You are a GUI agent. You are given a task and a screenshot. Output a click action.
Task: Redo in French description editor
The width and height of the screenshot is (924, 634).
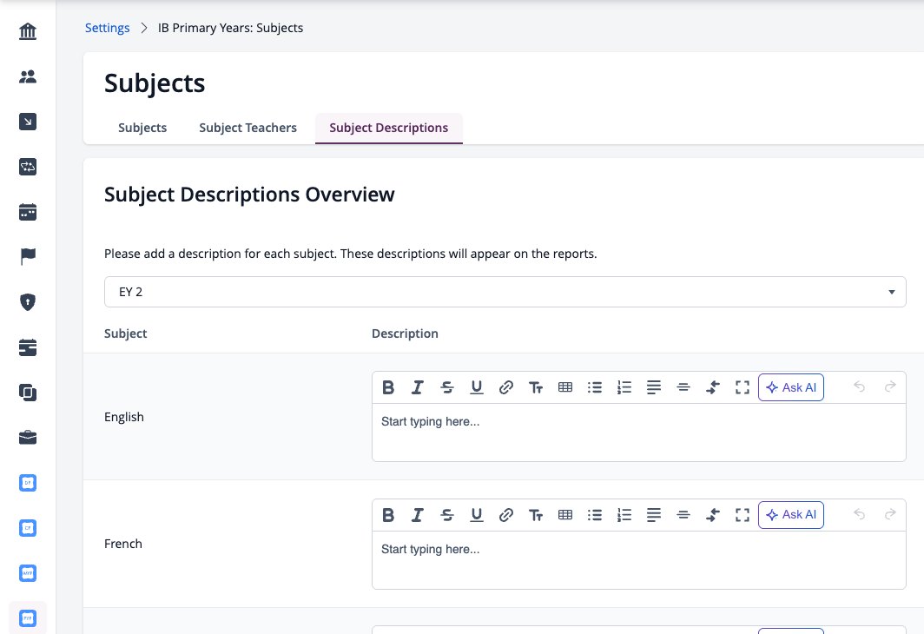(x=890, y=514)
